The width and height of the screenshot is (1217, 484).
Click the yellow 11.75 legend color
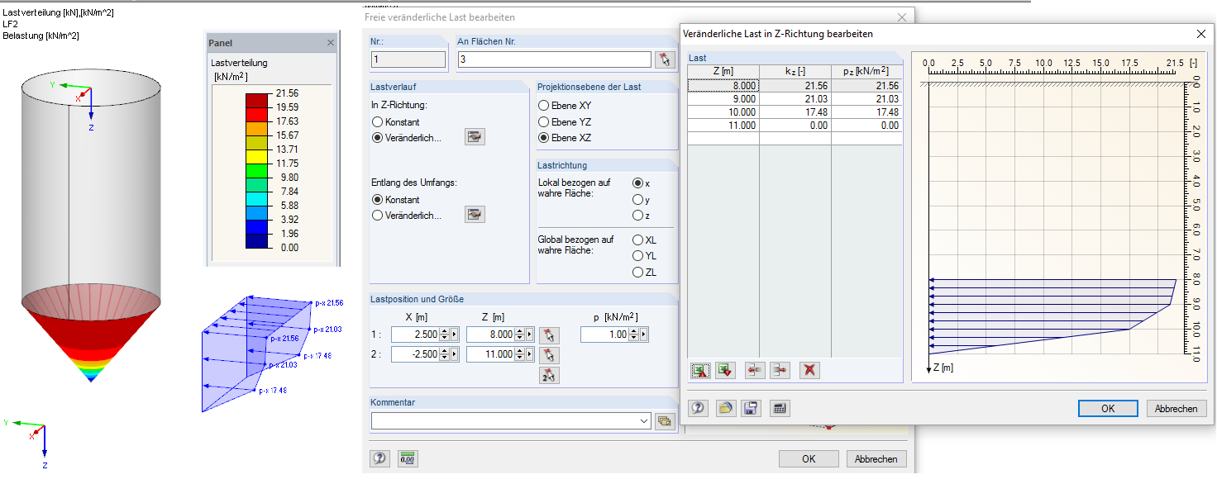coord(257,156)
